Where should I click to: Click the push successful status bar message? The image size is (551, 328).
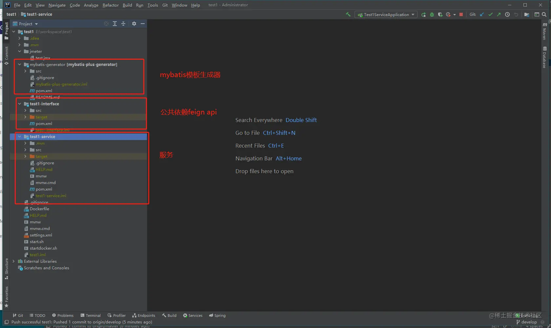point(82,322)
